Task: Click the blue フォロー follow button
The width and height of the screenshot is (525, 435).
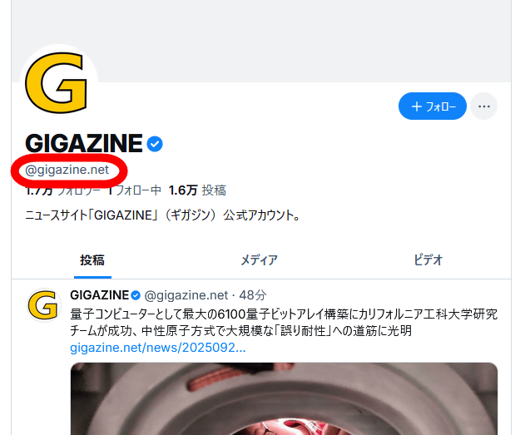Action: pyautogui.click(x=433, y=106)
